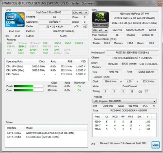Select the WDC WD1600AAJS drive row

pyautogui.click(x=46, y=133)
